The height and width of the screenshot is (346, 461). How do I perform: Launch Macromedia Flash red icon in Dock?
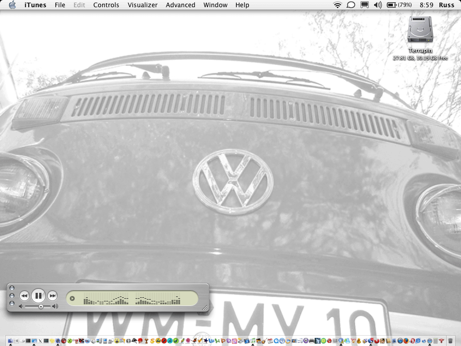coord(164,341)
